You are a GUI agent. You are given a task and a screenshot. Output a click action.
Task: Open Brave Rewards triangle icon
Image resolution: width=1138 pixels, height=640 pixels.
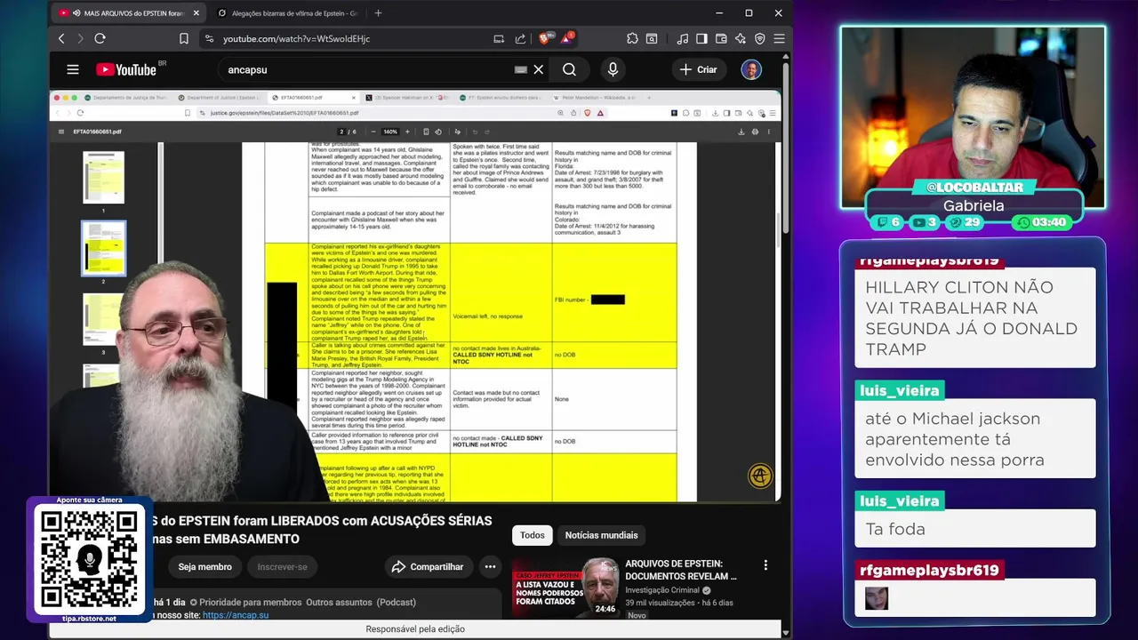coord(566,38)
